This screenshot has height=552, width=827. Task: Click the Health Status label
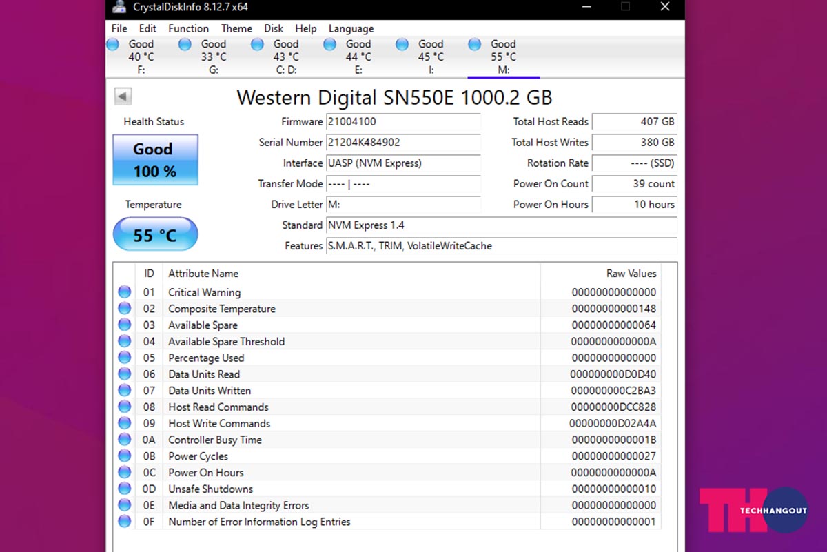[154, 122]
